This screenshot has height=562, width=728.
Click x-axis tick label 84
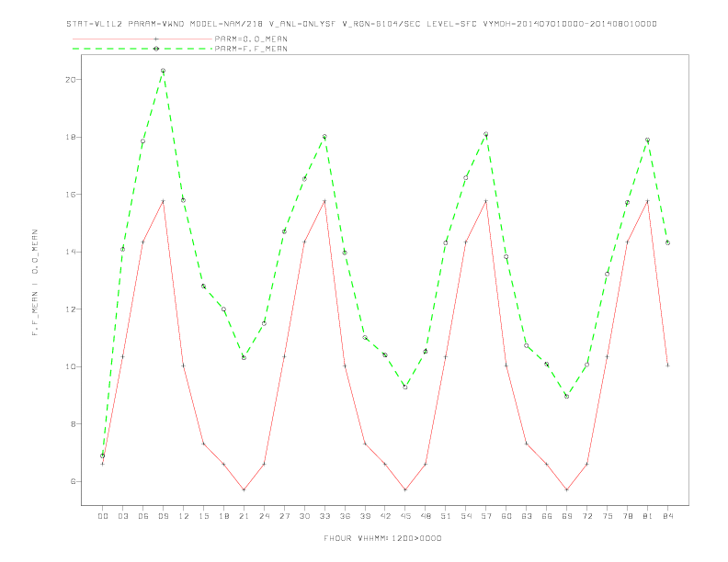(x=667, y=516)
